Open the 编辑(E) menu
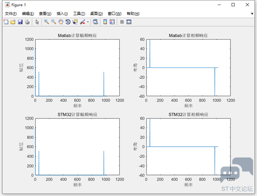 click(28, 13)
